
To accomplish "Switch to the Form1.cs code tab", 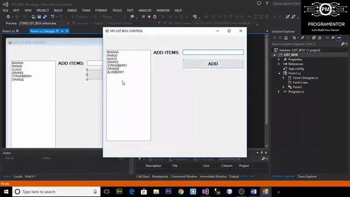I will pyautogui.click(x=9, y=31).
